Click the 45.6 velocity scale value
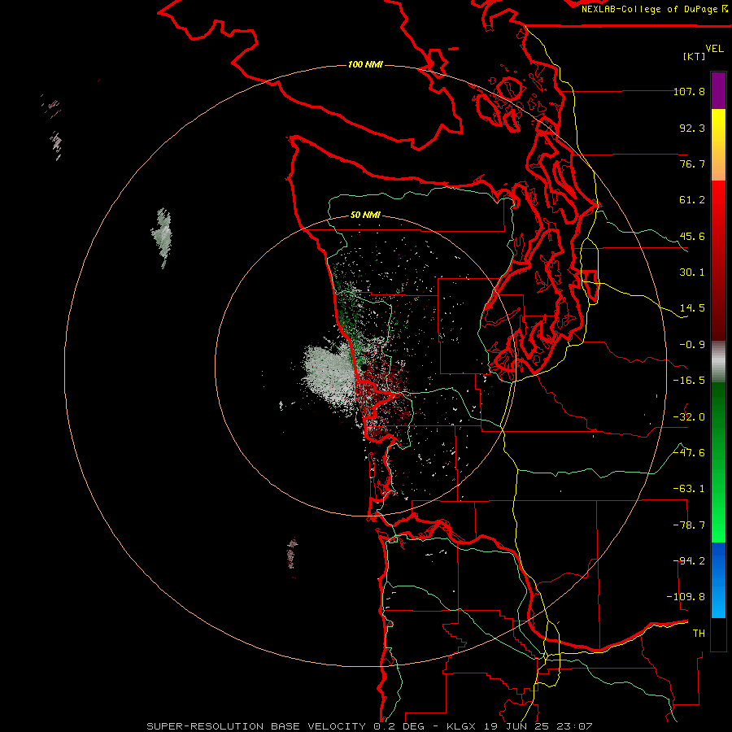Image resolution: width=732 pixels, height=732 pixels. coord(692,236)
